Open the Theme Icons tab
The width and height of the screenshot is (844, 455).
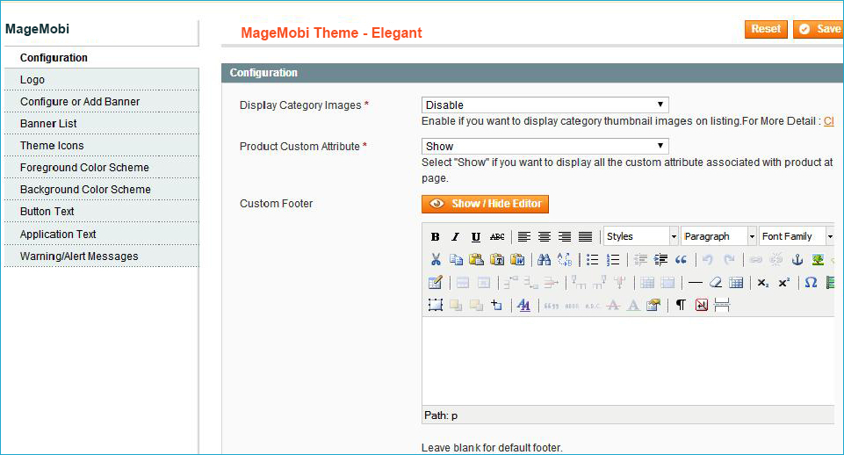click(x=102, y=146)
